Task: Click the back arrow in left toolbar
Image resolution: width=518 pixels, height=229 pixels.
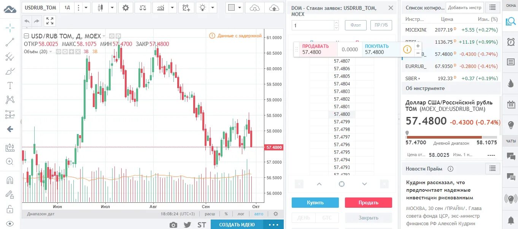Action: (10, 129)
